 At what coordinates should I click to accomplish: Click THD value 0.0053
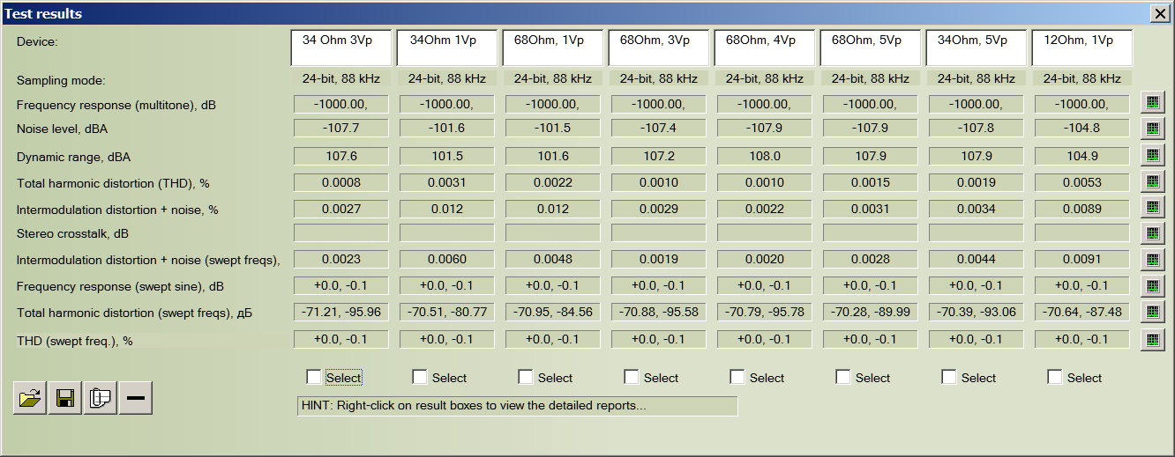pyautogui.click(x=1082, y=182)
